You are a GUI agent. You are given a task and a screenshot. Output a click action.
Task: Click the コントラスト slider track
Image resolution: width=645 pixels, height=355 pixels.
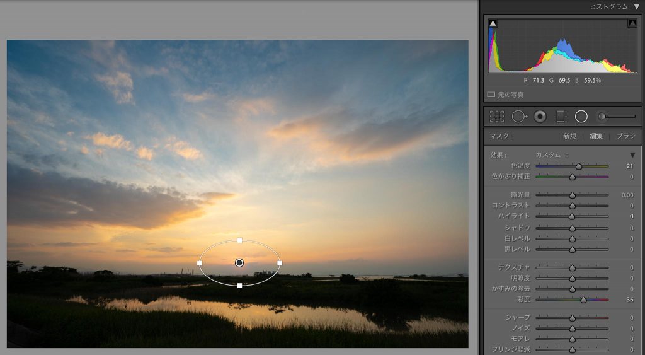[572, 206]
